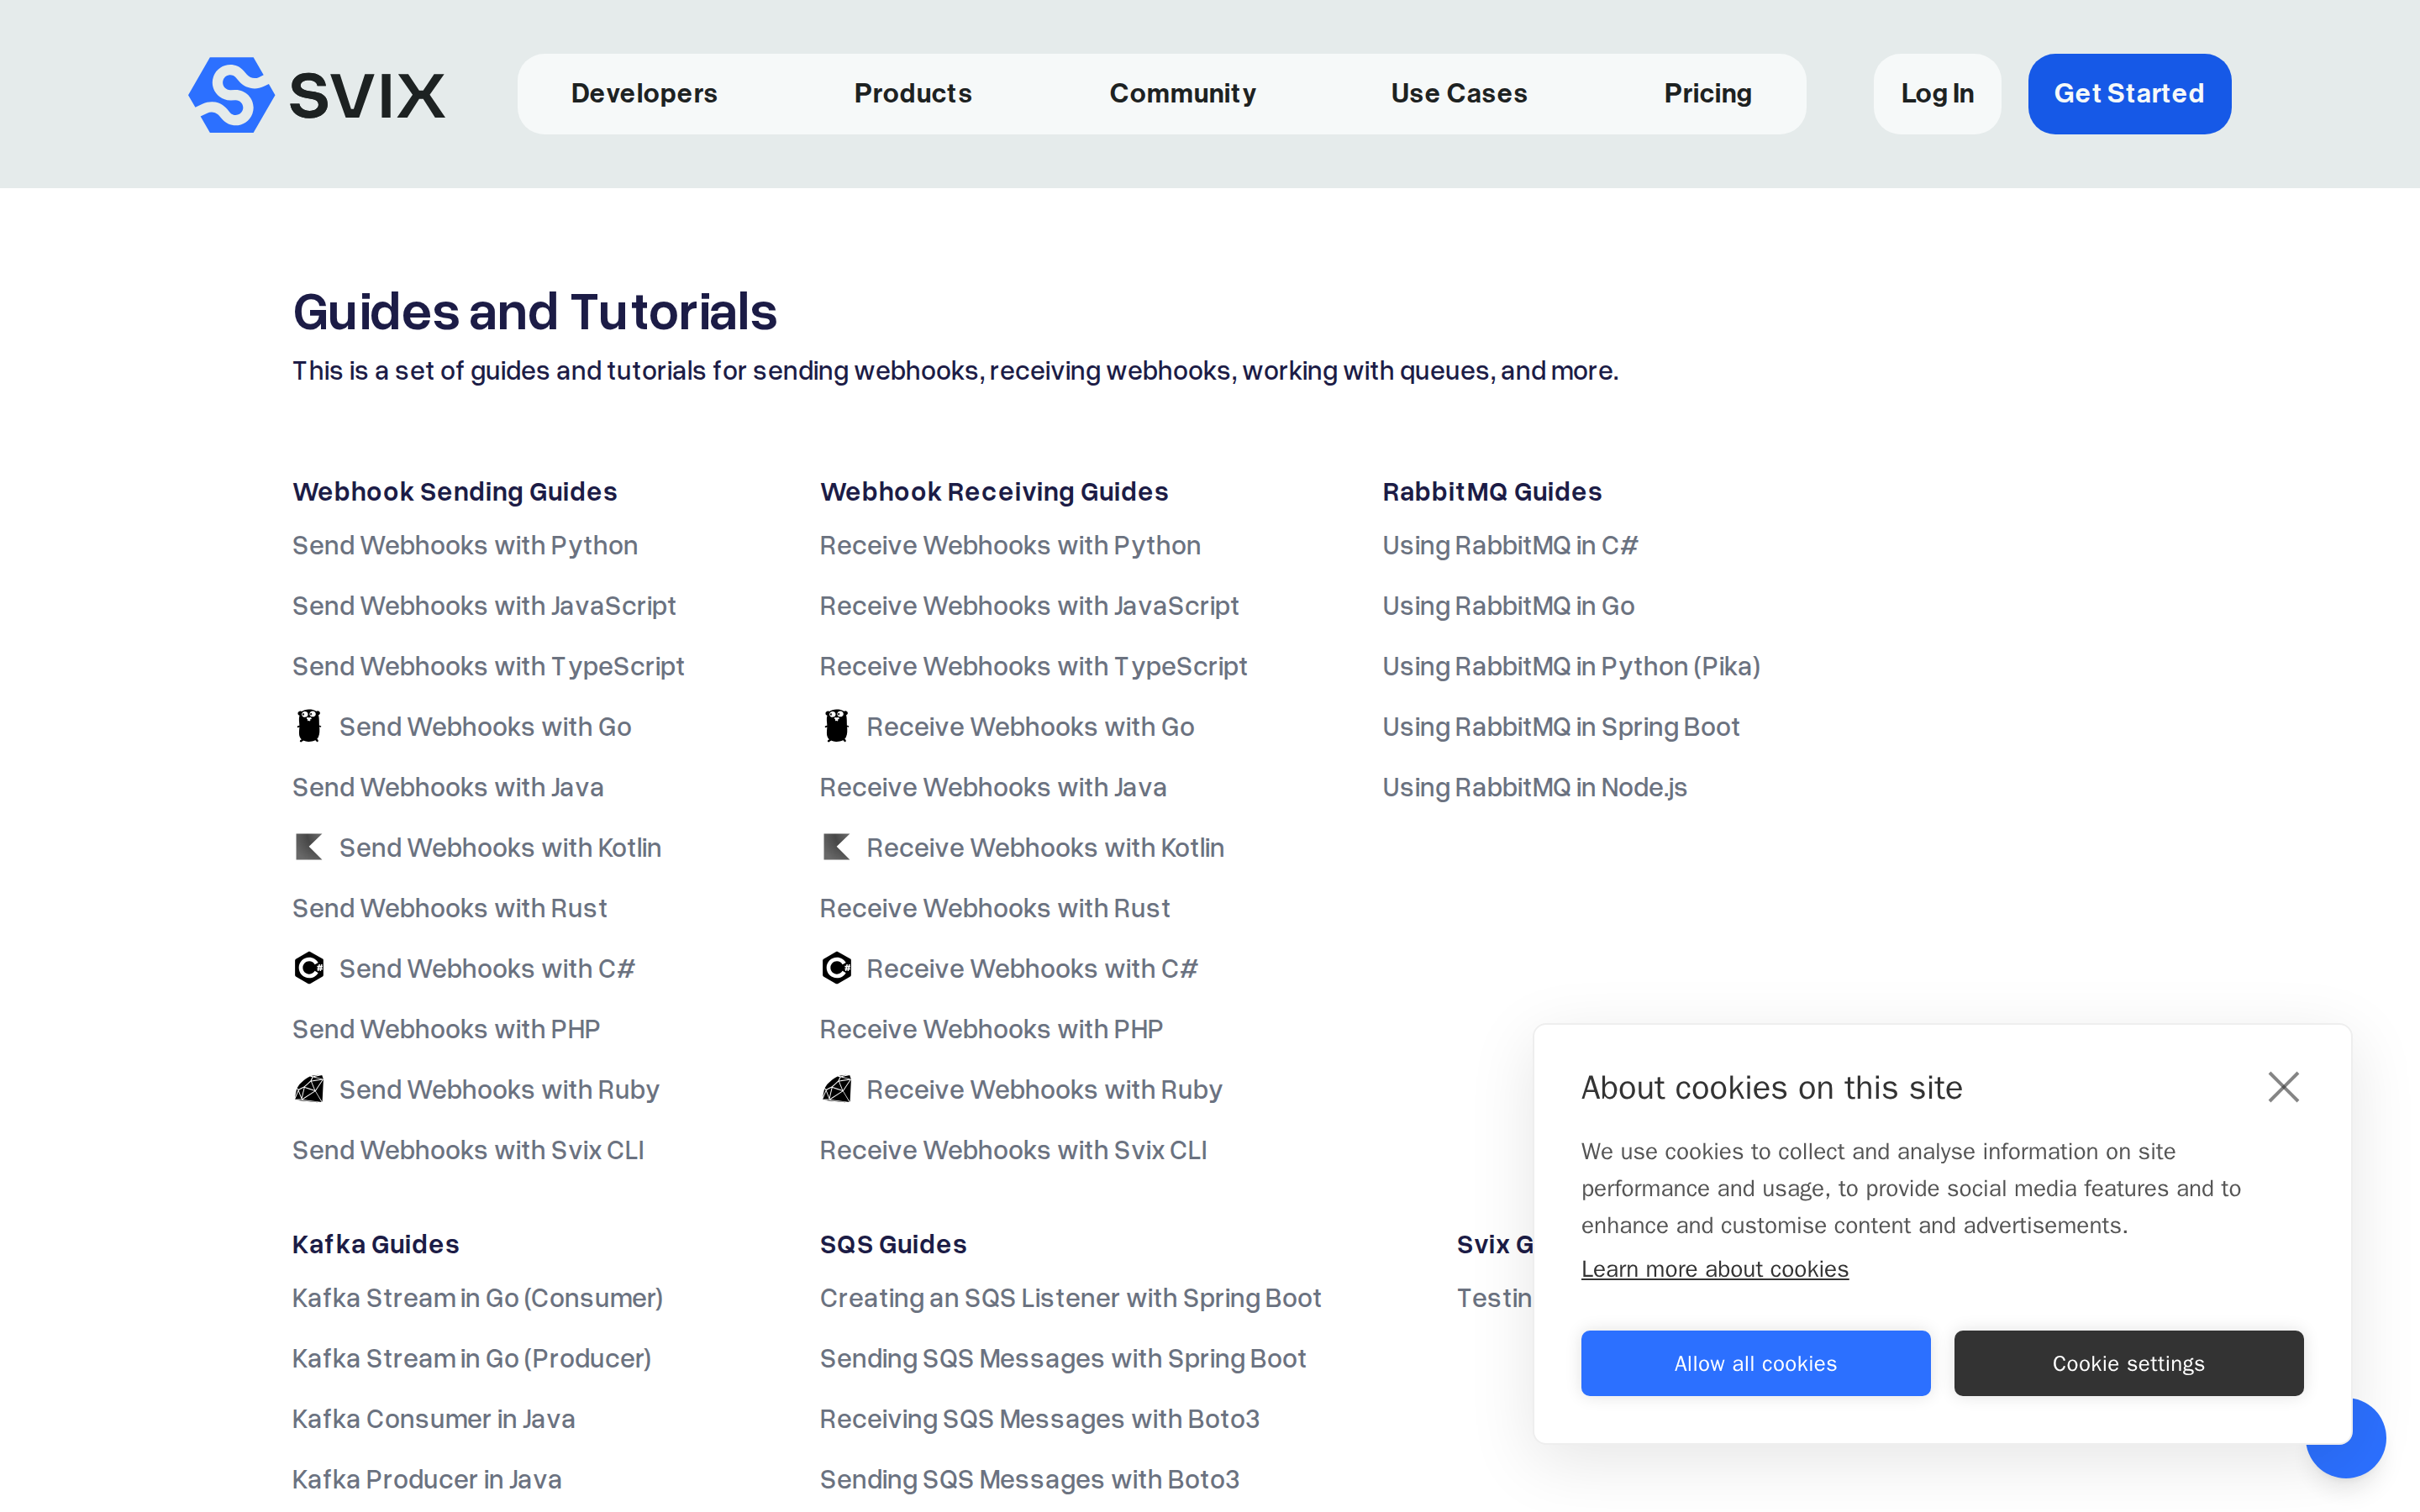Open Receive Webhooks with Java guide

[993, 787]
